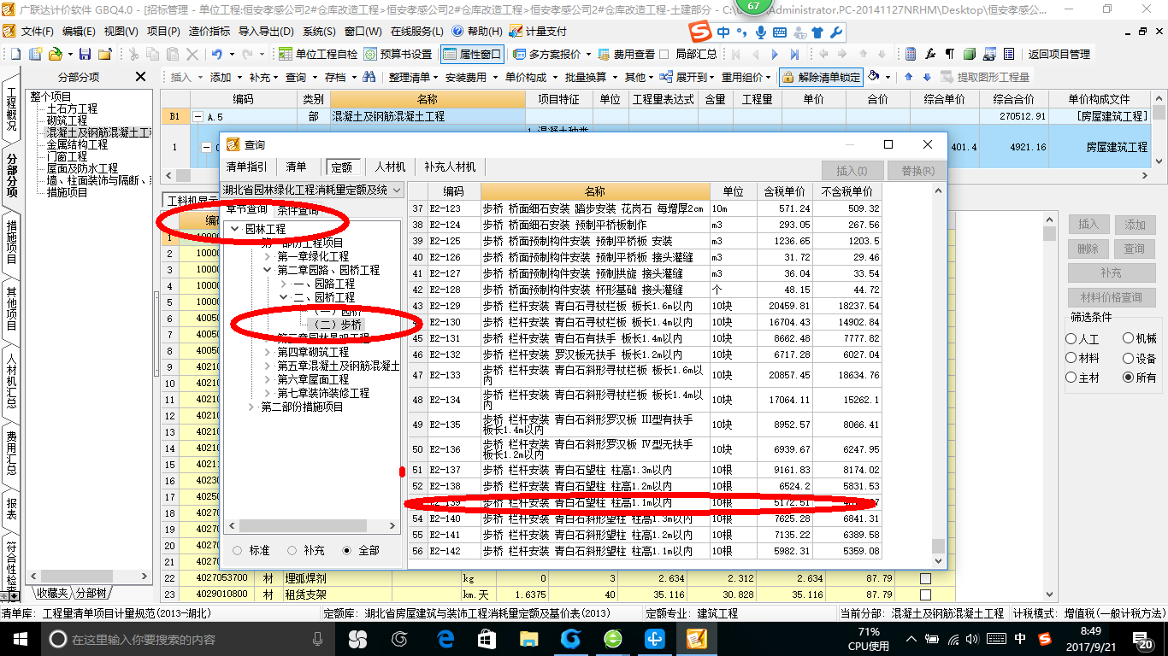Screen dimensions: 1168x656
Task: Click the Windows Start button
Action: pyautogui.click(x=20, y=639)
